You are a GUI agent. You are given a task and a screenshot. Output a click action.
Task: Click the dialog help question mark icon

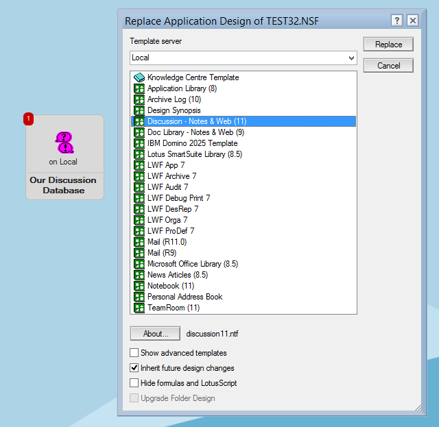396,21
